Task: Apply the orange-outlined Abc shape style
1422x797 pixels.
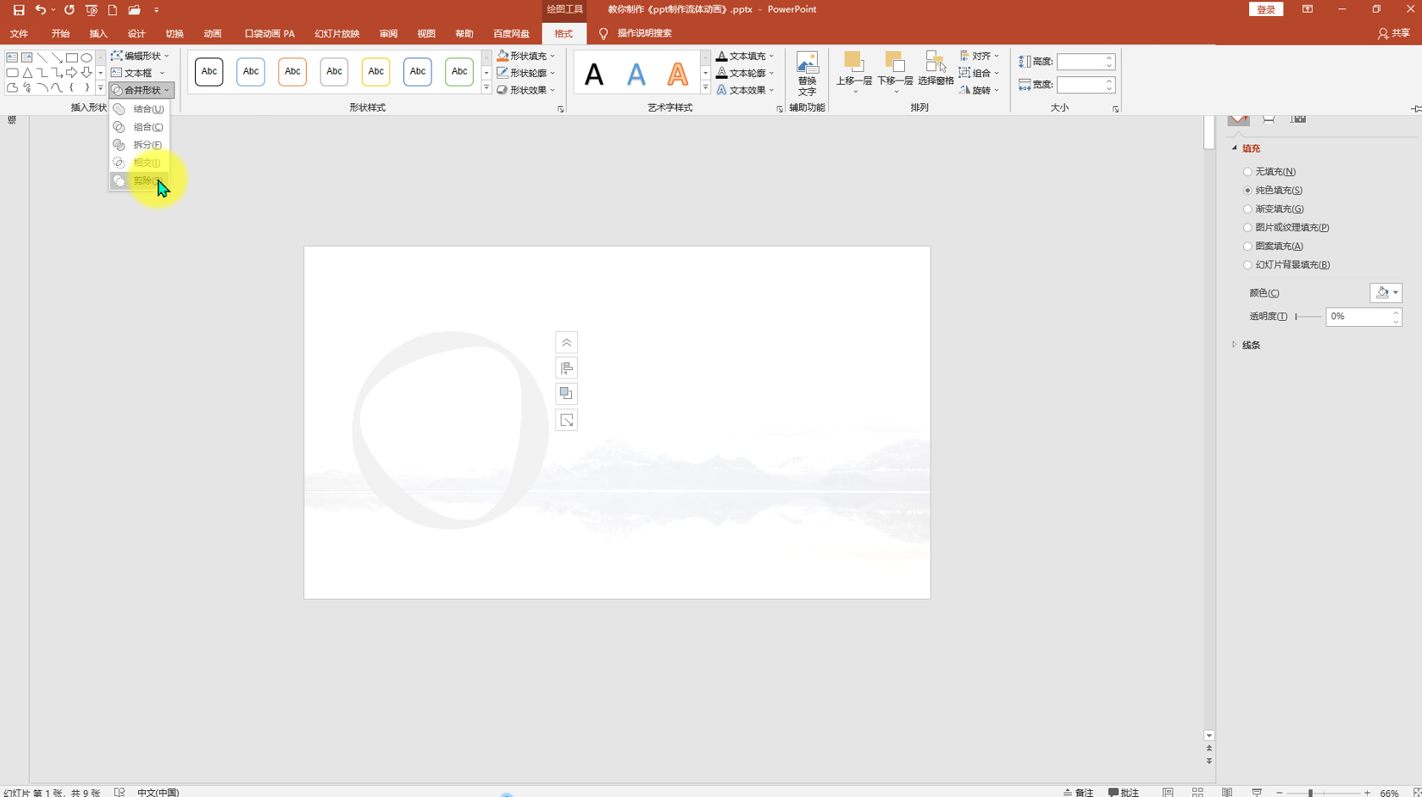Action: 292,72
